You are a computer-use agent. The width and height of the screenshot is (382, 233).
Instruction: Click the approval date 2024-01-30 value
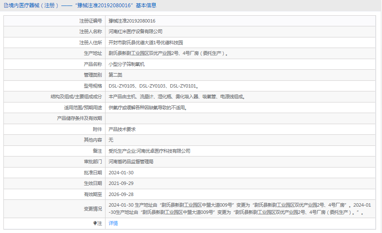click(x=121, y=173)
